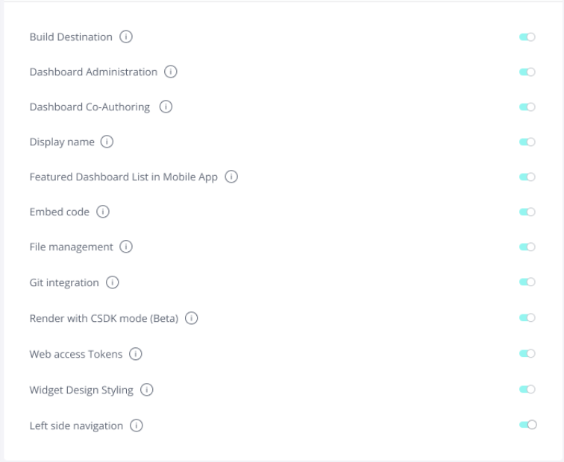Show info for Display name setting

pyautogui.click(x=107, y=142)
